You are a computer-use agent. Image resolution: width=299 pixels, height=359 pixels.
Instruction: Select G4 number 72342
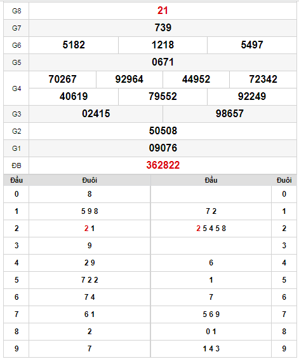click(263, 79)
